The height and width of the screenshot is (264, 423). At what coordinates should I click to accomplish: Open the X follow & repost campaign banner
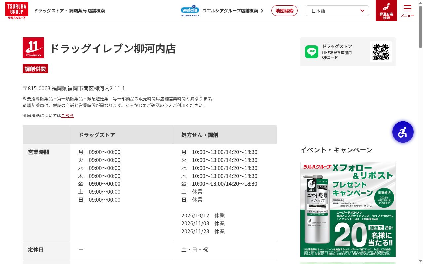click(x=348, y=210)
